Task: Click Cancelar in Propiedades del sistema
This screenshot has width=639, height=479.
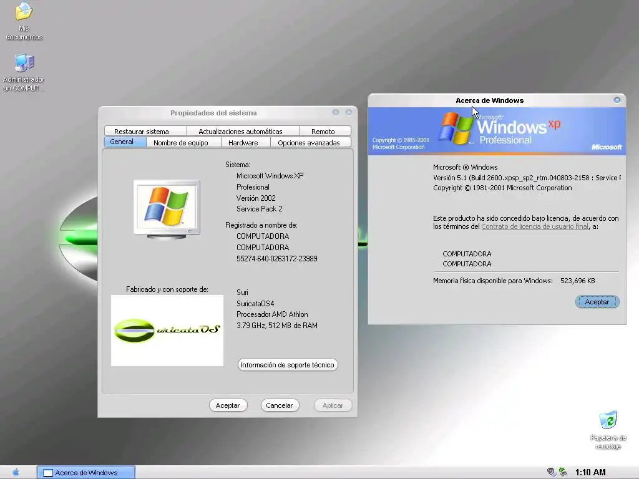Action: [279, 405]
